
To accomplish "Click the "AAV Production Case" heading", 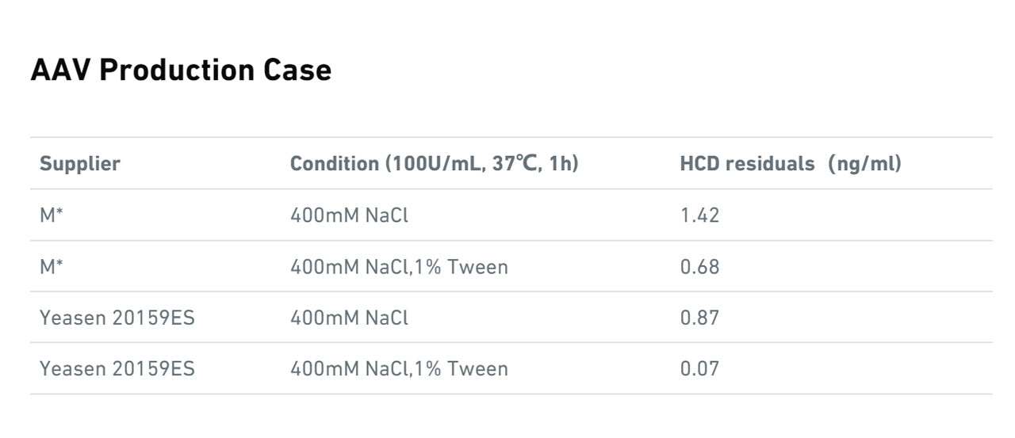I will point(181,70).
